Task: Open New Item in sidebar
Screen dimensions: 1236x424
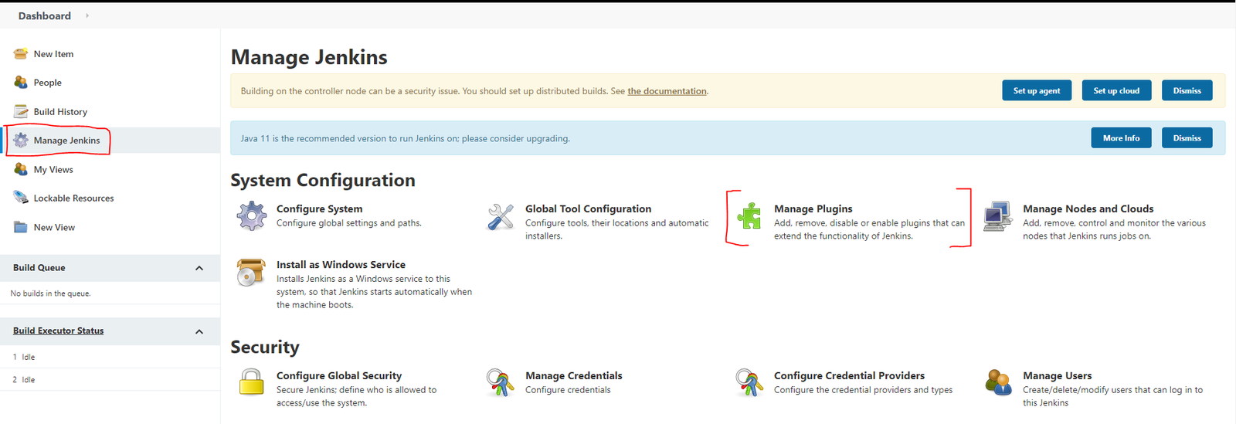Action: (53, 54)
